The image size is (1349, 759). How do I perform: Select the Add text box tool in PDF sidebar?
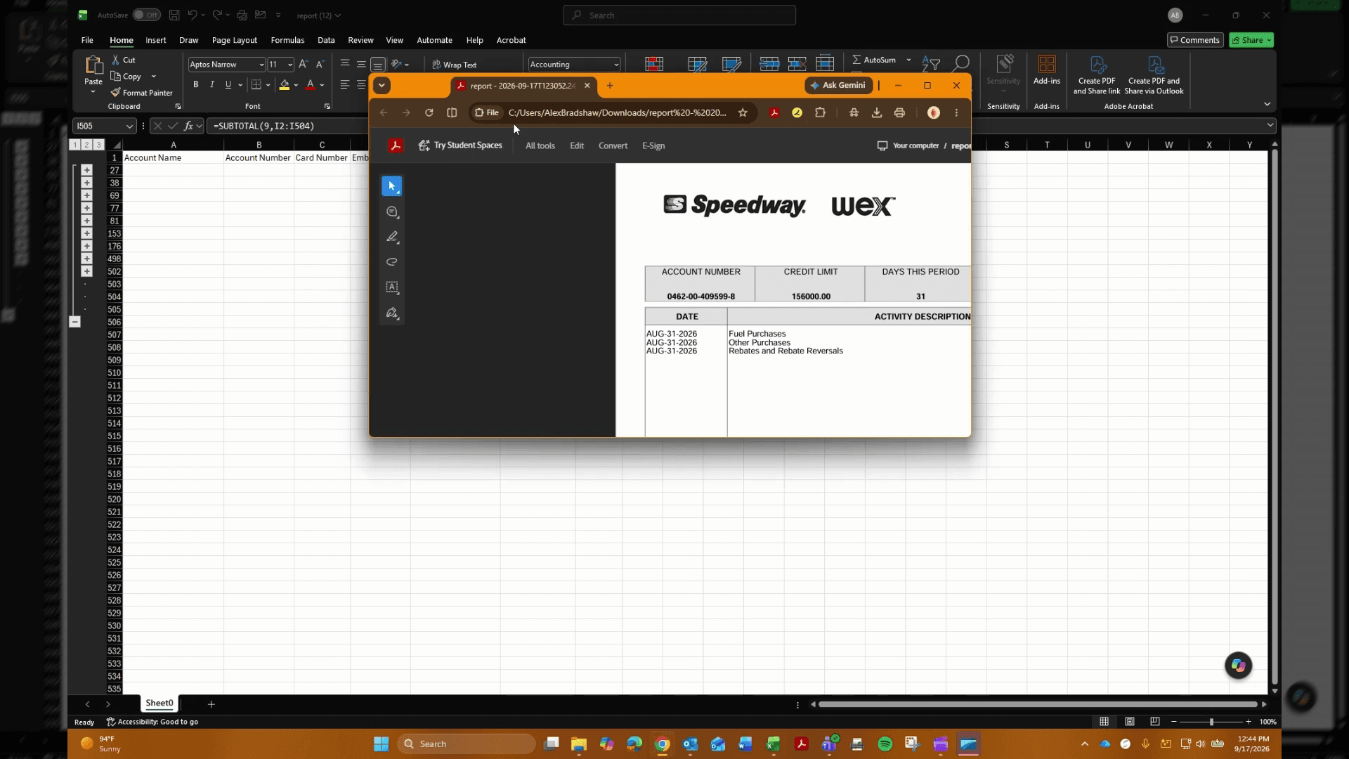coord(392,287)
